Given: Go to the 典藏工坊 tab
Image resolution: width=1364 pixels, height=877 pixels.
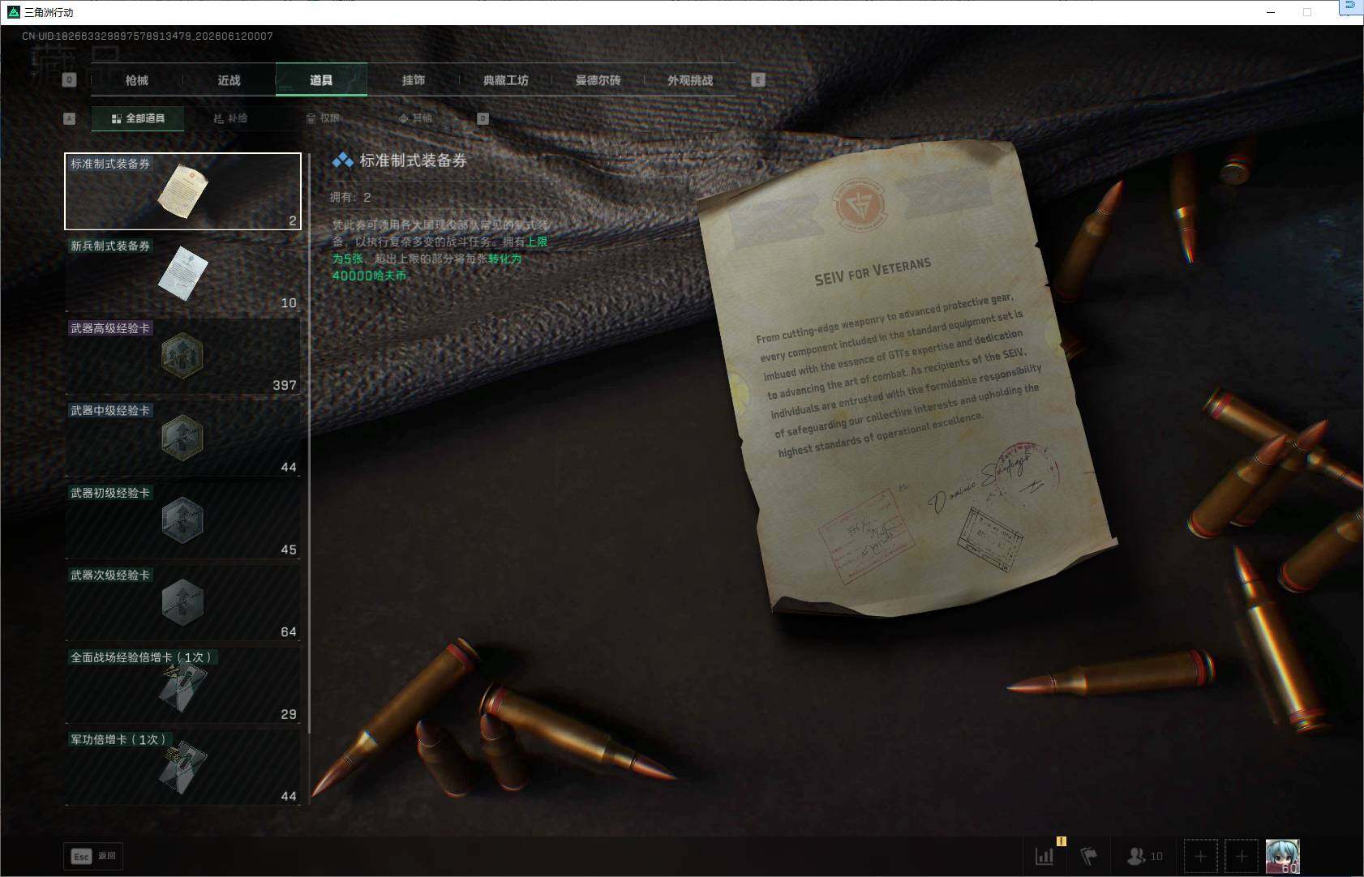Looking at the screenshot, I should (x=506, y=80).
